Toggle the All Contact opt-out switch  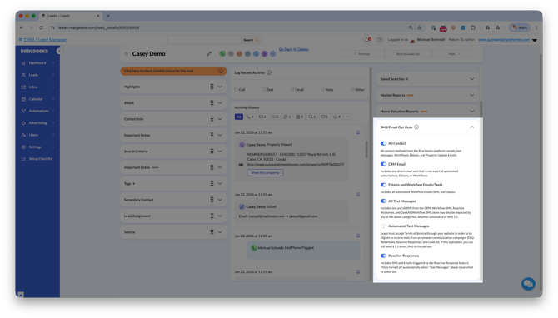coord(383,143)
